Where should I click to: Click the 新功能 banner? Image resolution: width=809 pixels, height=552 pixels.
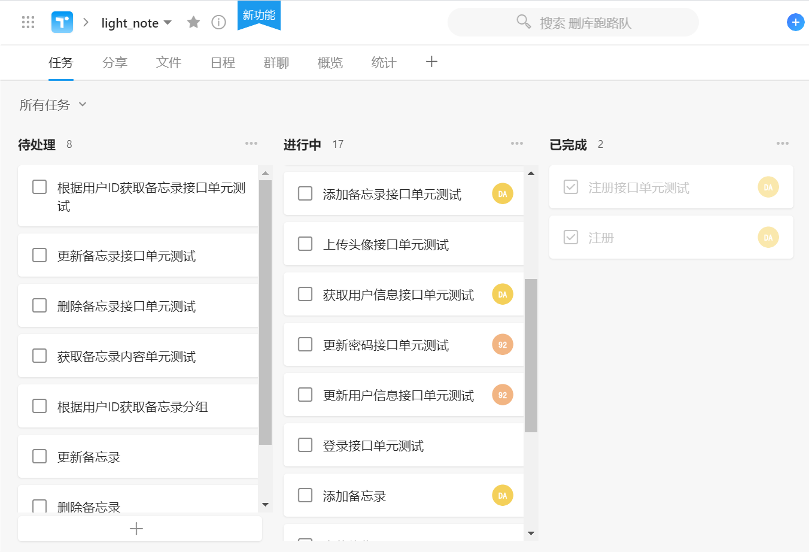(259, 15)
